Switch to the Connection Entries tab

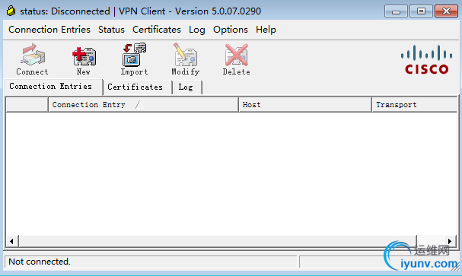(53, 87)
